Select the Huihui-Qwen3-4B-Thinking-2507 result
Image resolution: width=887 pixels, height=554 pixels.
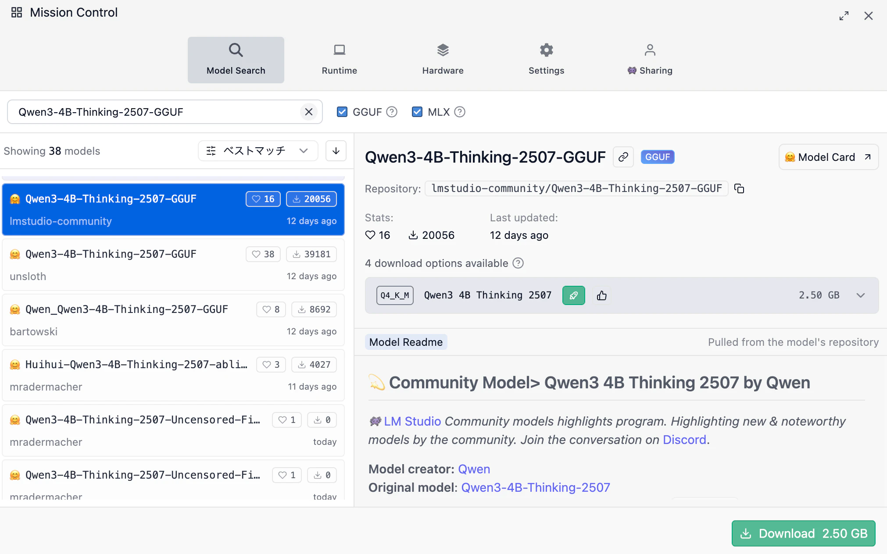coord(173,375)
